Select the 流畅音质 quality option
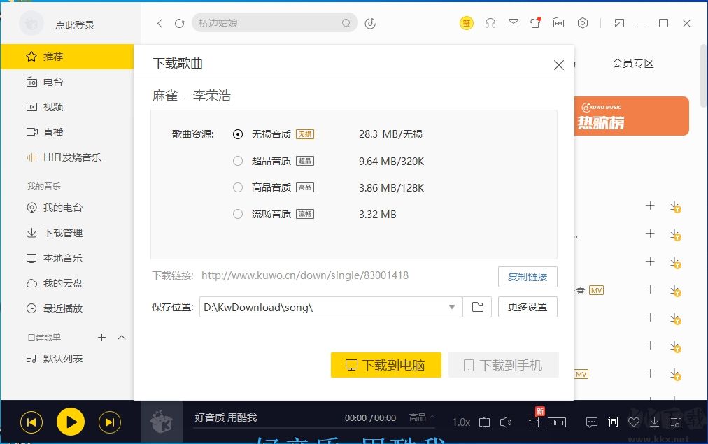 point(238,214)
